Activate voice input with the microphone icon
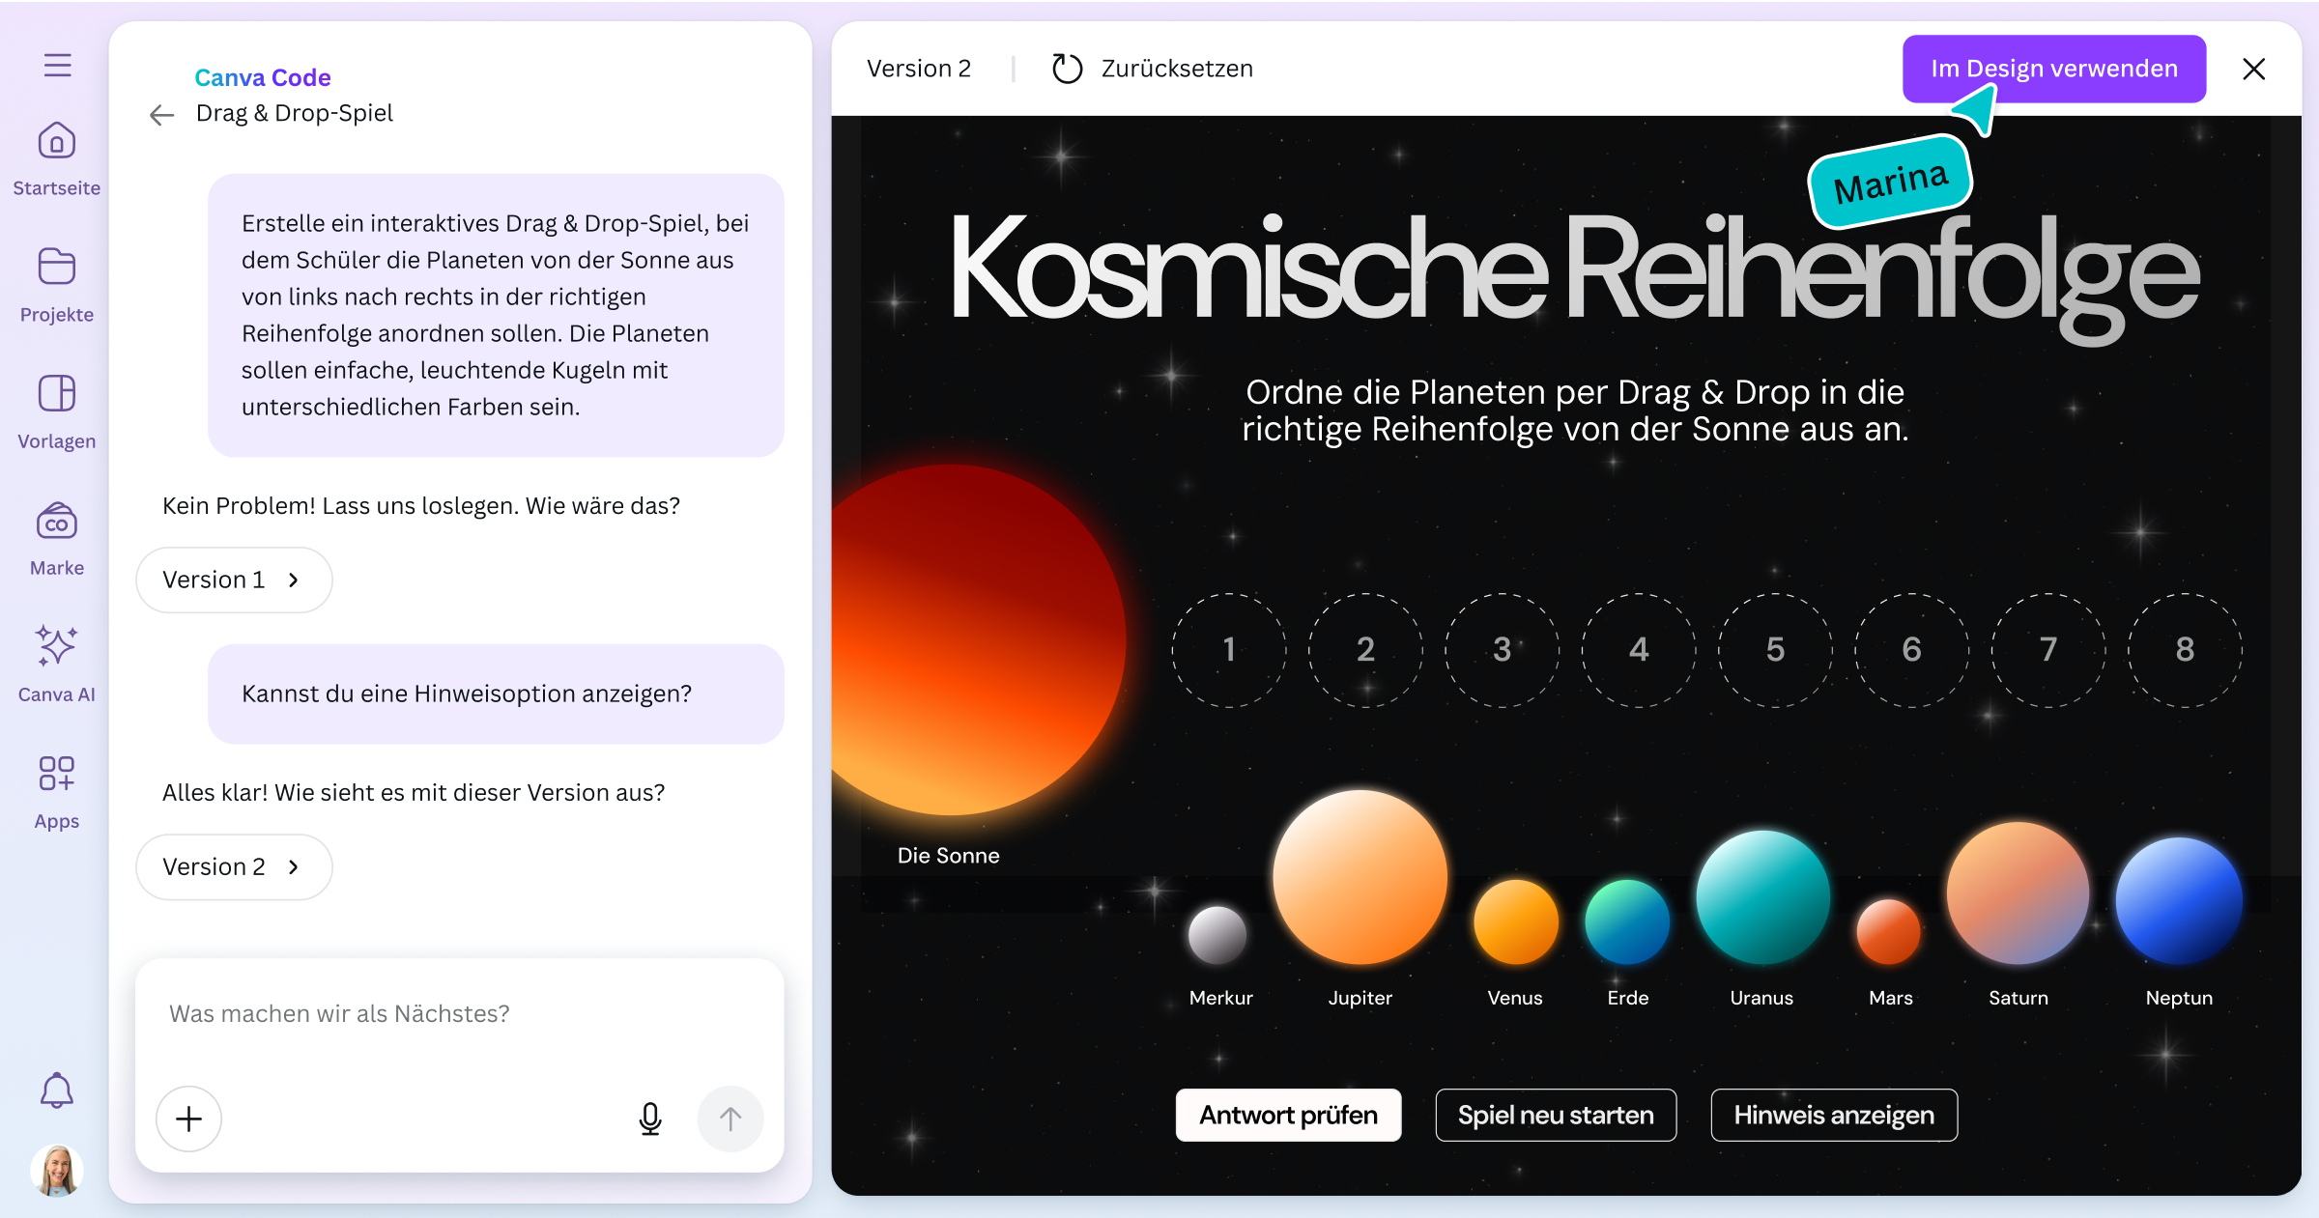Viewport: 2319px width, 1218px height. (x=650, y=1119)
